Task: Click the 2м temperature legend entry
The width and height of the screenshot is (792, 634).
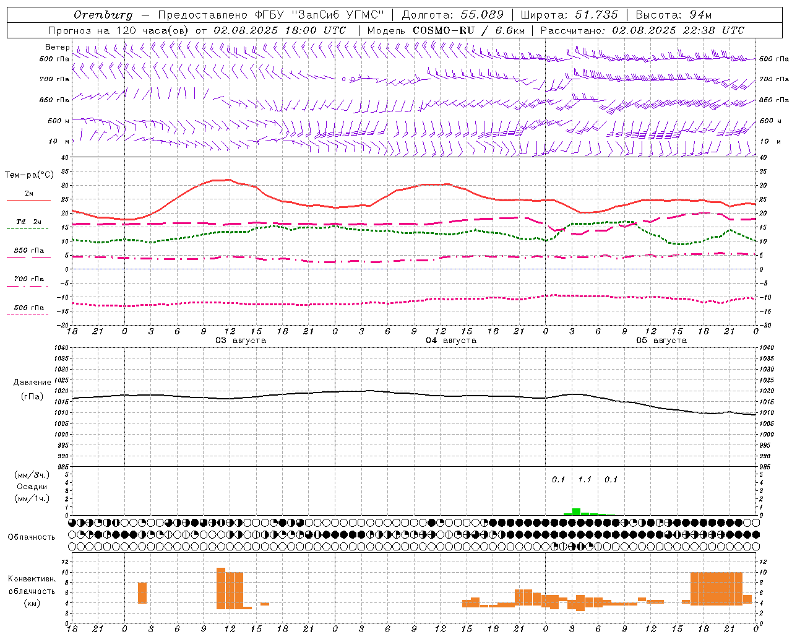Action: tap(29, 194)
